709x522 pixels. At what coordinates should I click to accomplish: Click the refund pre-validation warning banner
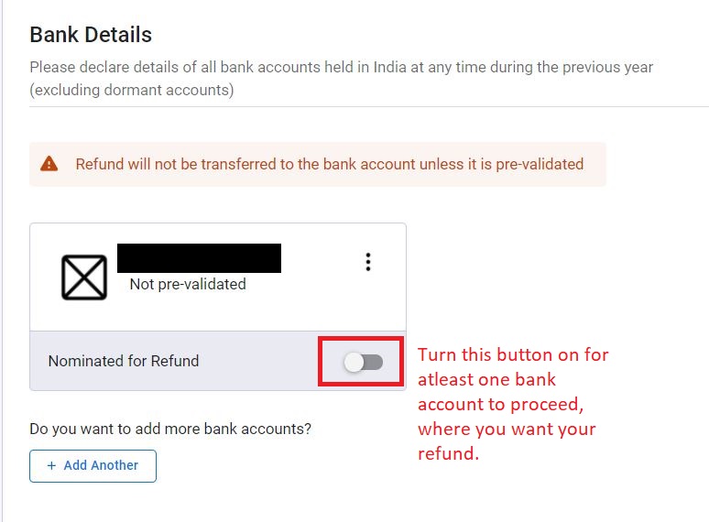(x=318, y=164)
